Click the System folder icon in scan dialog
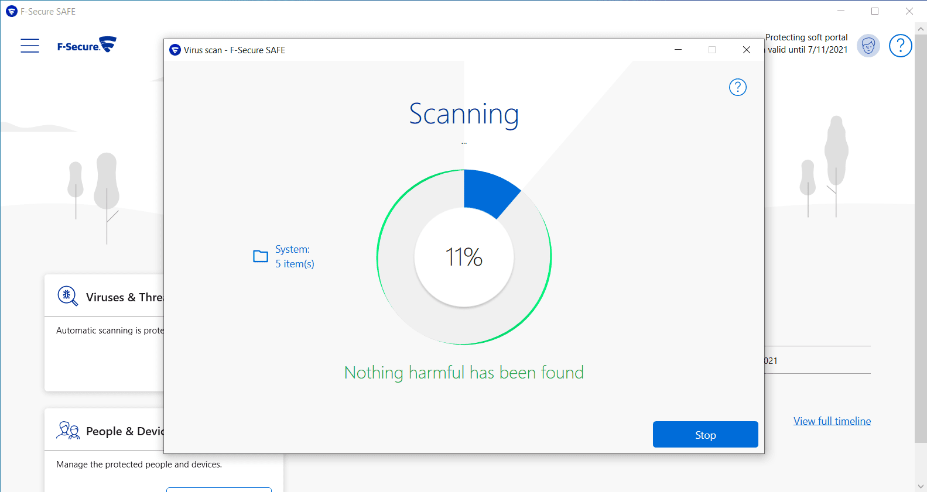927x492 pixels. (x=261, y=256)
